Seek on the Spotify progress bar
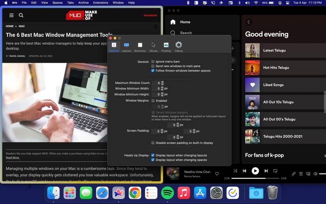Screen dimensions: 326x204 coord(255,178)
